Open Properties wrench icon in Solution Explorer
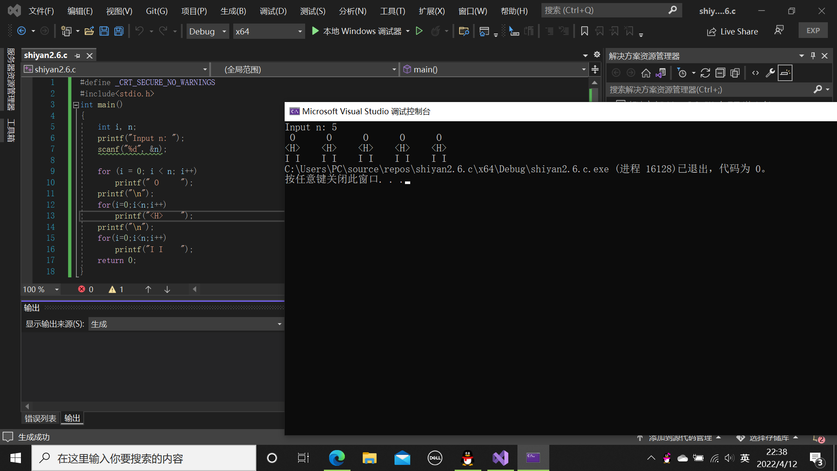The width and height of the screenshot is (837, 471). (770, 73)
